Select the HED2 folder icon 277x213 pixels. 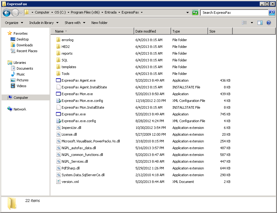point(58,47)
